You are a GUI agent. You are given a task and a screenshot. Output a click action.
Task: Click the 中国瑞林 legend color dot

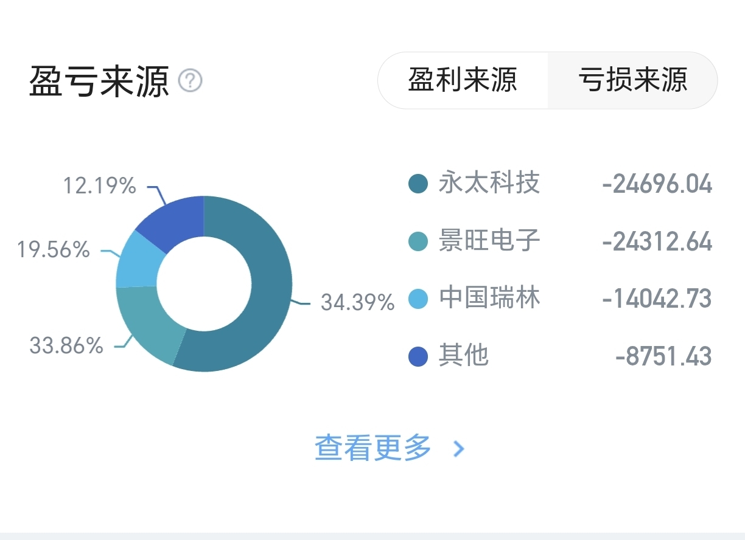[x=418, y=299]
